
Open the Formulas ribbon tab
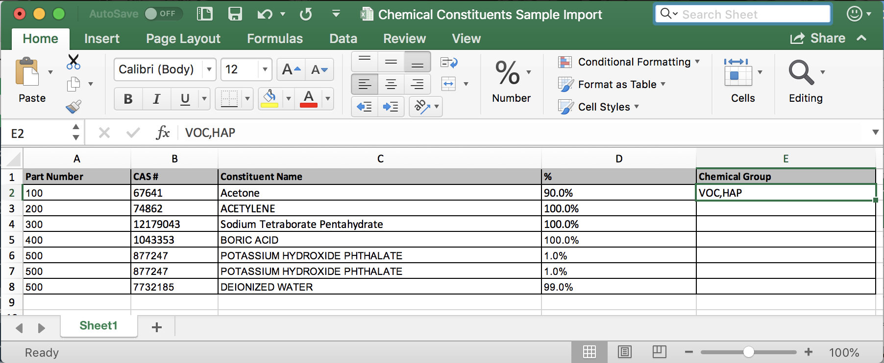pos(274,39)
